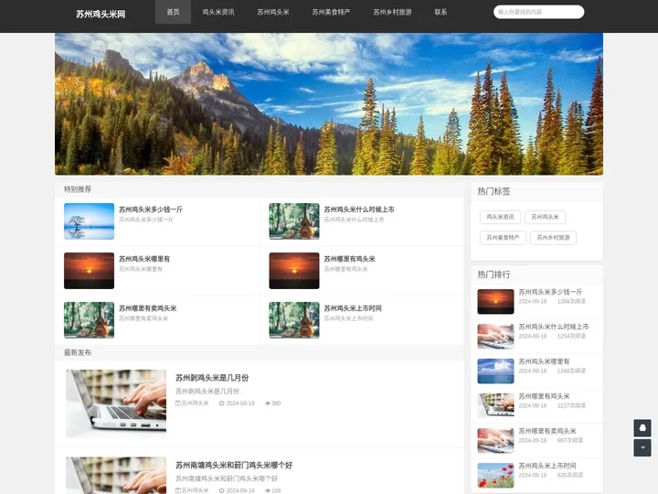658x494 pixels.
Task: Click the 热门排行 sidebar heading
Action: (x=493, y=274)
